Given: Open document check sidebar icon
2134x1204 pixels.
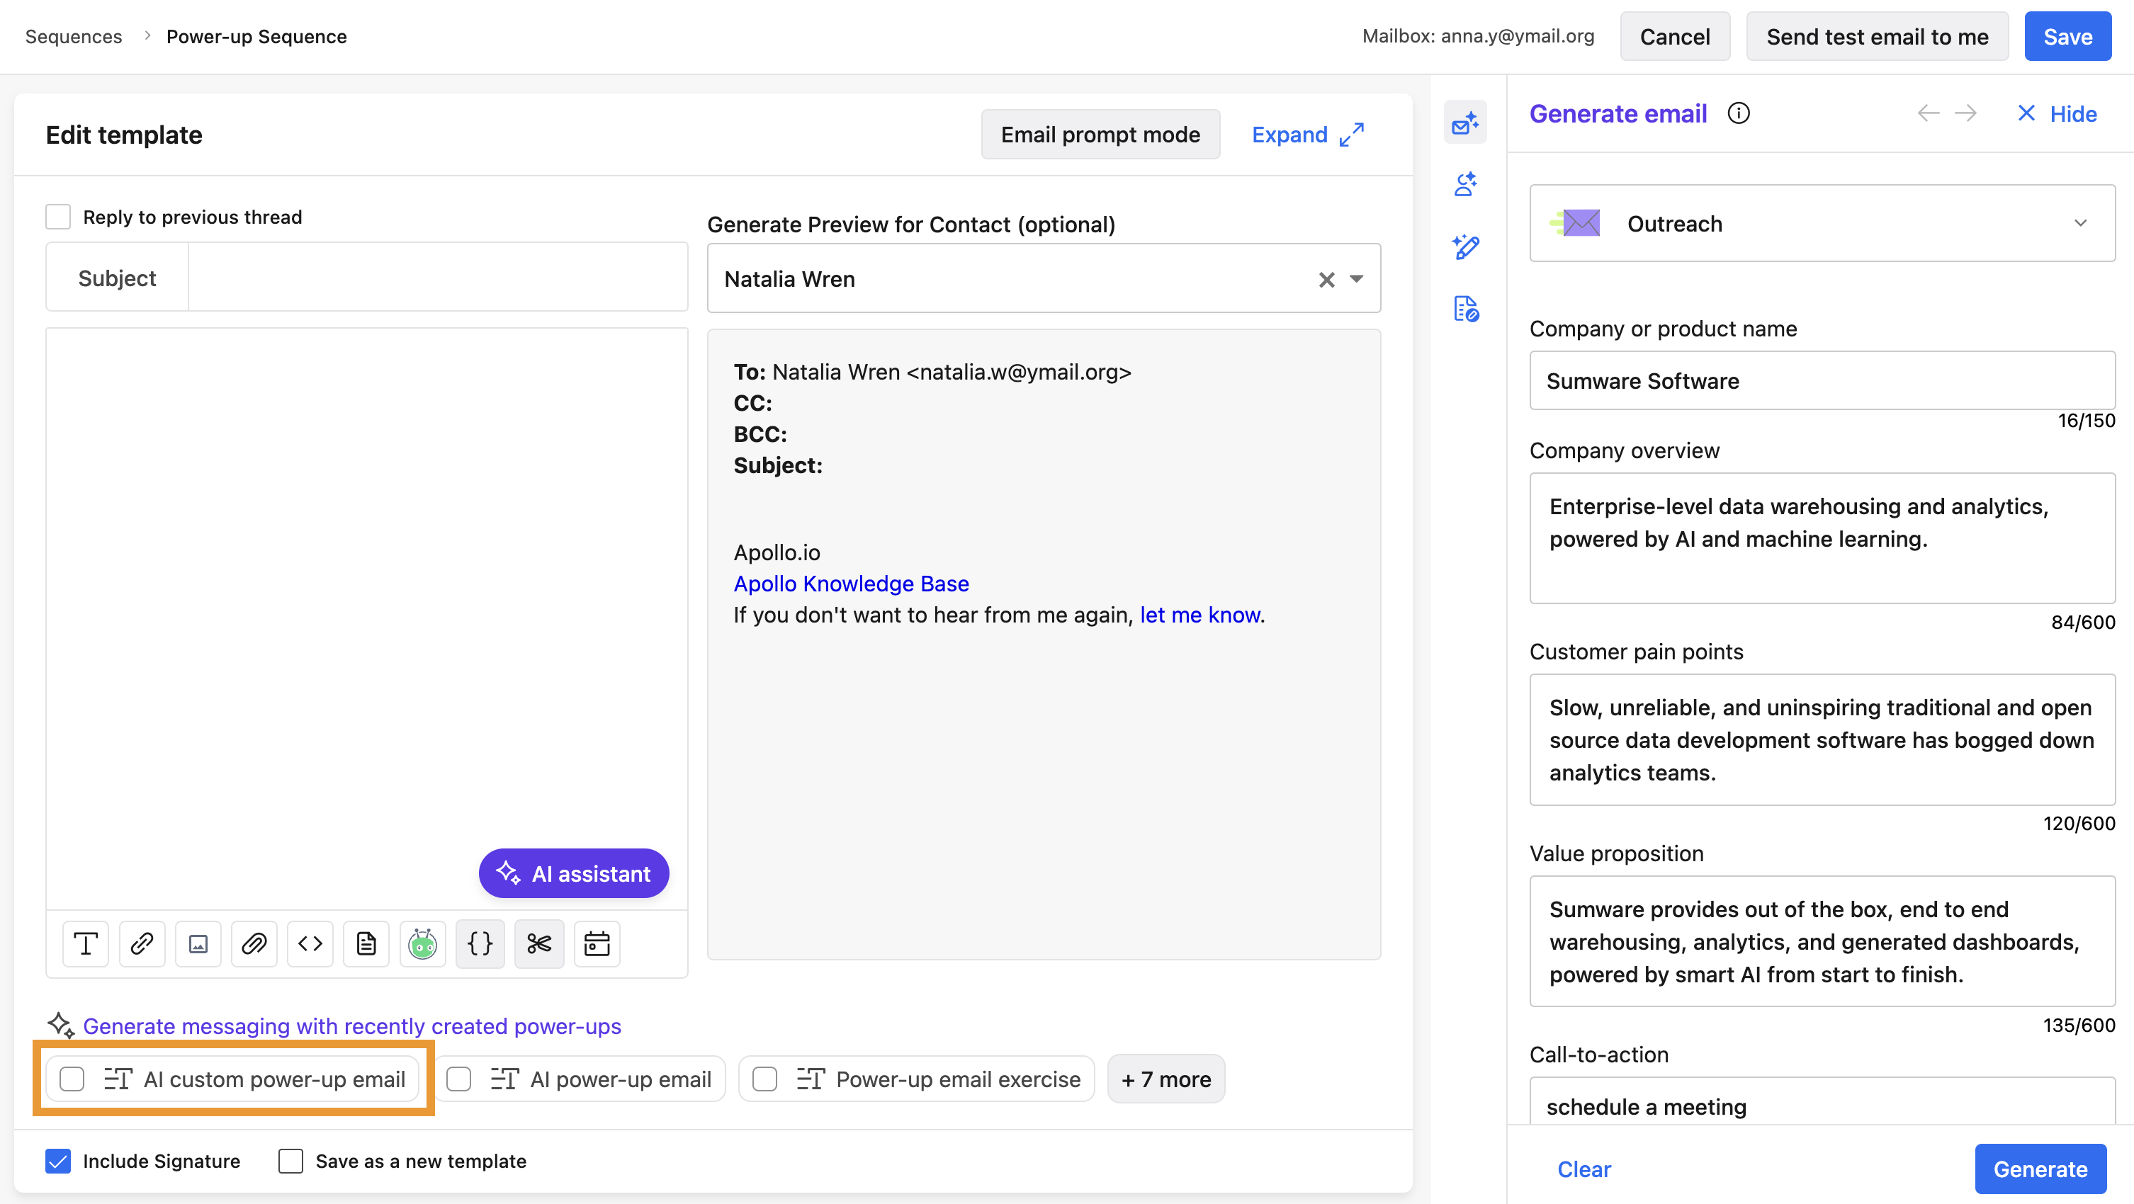Looking at the screenshot, I should (x=1465, y=309).
